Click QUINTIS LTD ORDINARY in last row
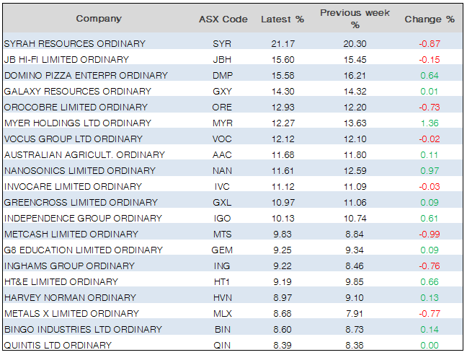Viewport: 467px width, 355px height. 58,346
